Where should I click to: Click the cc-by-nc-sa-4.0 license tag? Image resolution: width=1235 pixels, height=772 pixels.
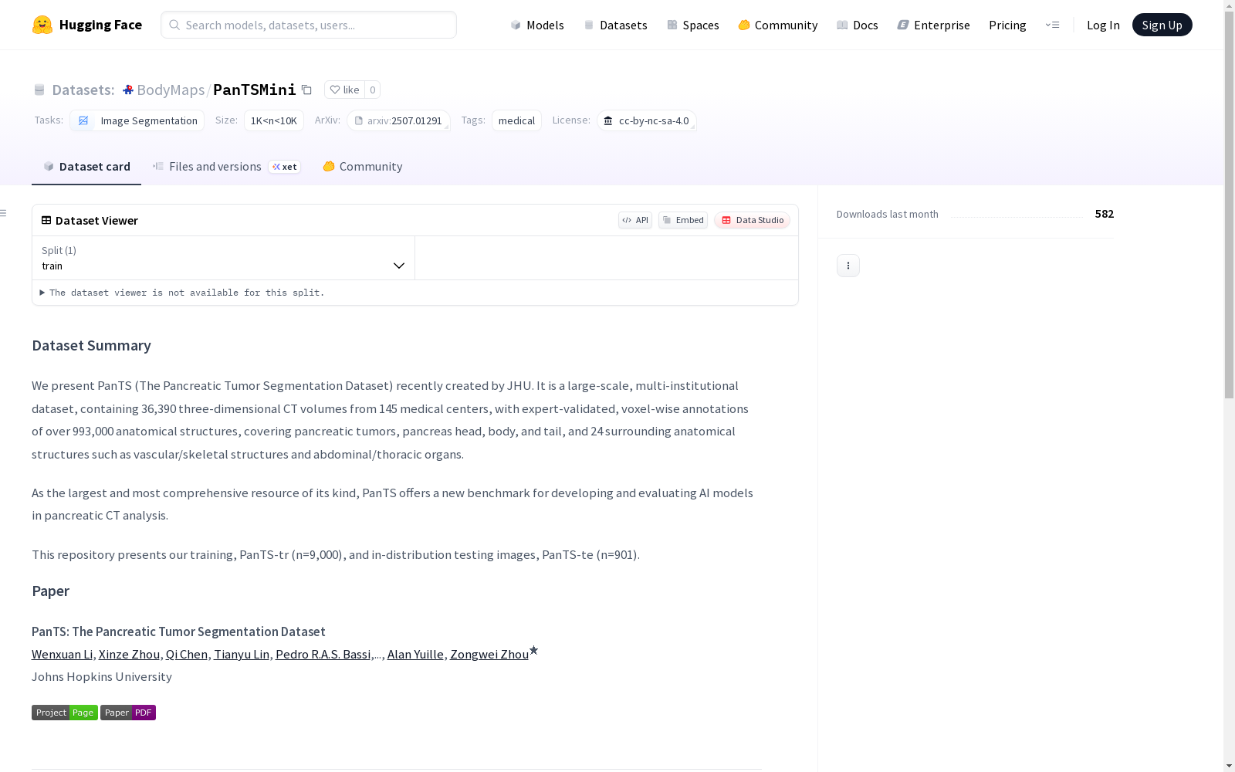tap(647, 120)
